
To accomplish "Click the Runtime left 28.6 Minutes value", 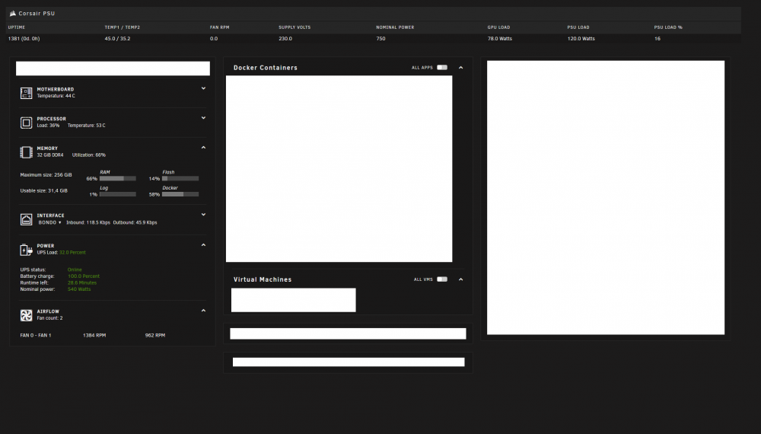I will (x=82, y=282).
